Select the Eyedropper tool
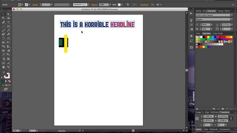 point(3,55)
